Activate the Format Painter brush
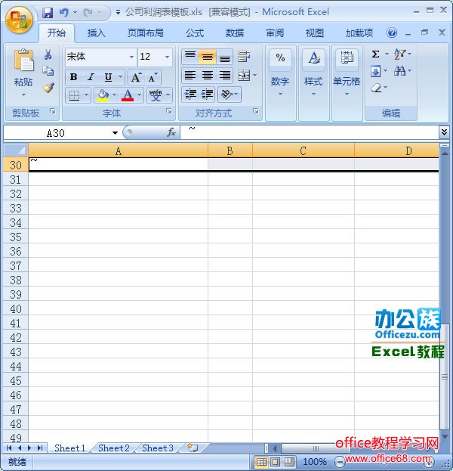The width and height of the screenshot is (453, 471). pos(48,88)
